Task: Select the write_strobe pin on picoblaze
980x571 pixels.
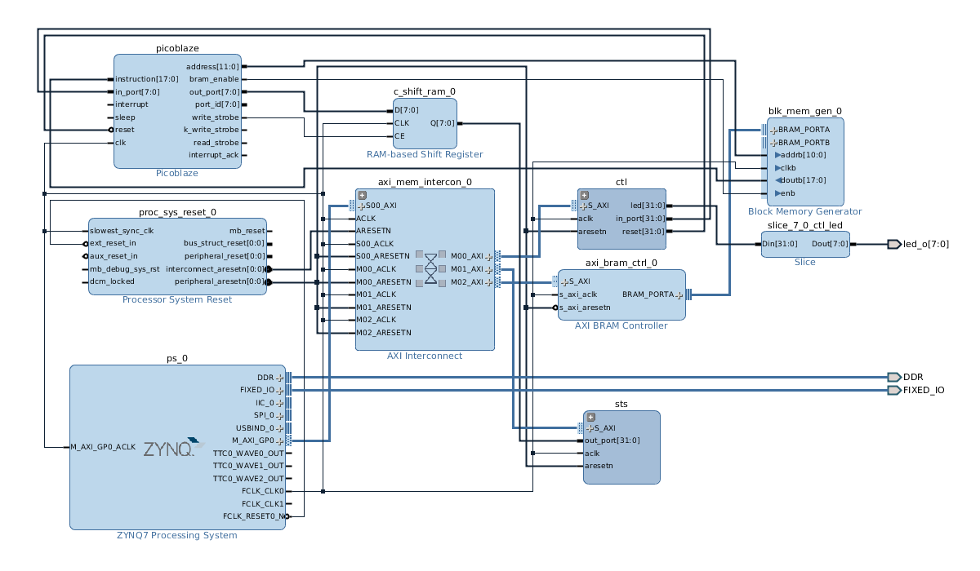Action: click(215, 117)
